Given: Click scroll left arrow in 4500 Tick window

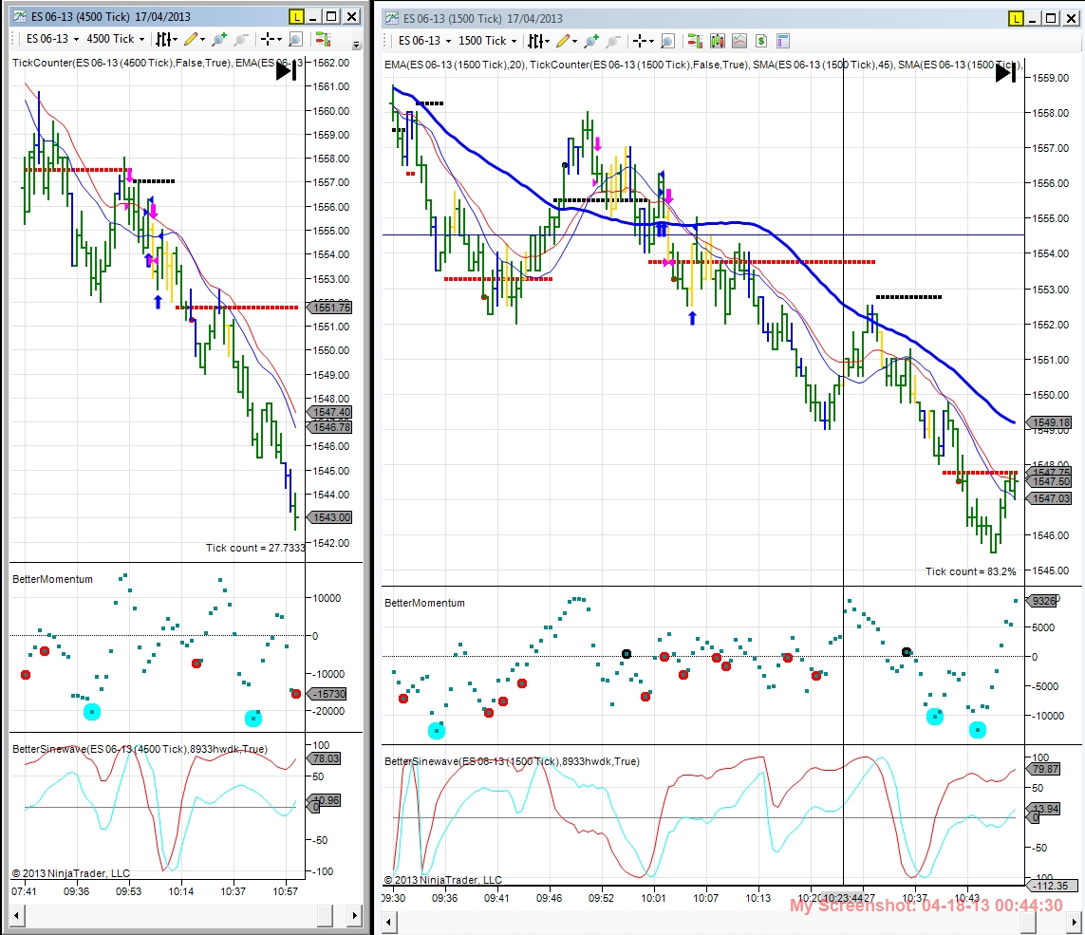Looking at the screenshot, I should click(16, 916).
